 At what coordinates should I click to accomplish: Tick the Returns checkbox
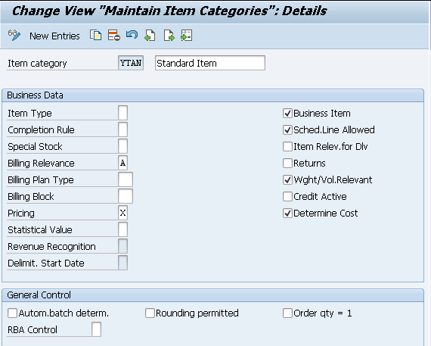[287, 164]
